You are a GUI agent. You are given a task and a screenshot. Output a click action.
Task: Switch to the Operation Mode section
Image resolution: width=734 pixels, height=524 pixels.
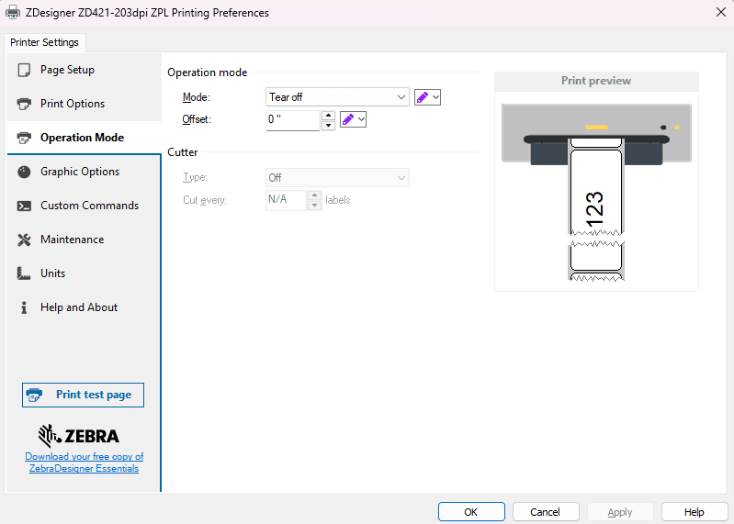pyautogui.click(x=82, y=138)
